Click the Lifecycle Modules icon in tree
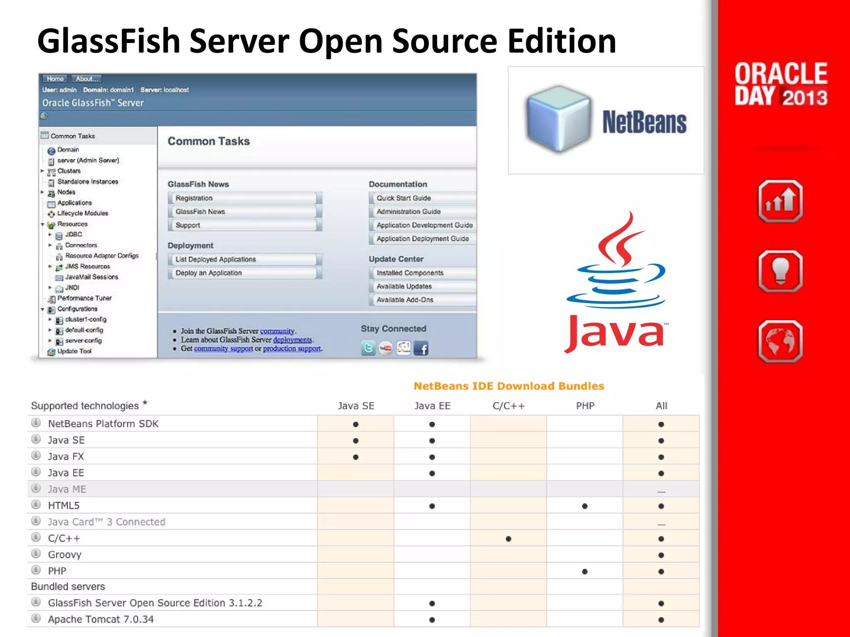 (x=51, y=214)
